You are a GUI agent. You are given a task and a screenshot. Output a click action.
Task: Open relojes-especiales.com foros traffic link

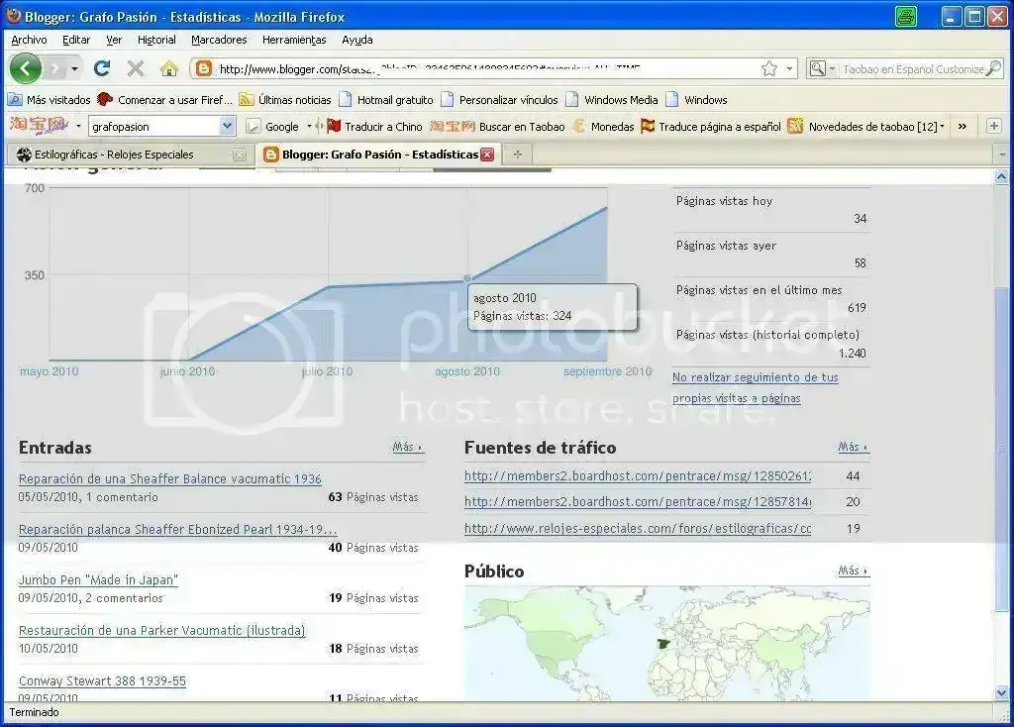[x=638, y=529]
